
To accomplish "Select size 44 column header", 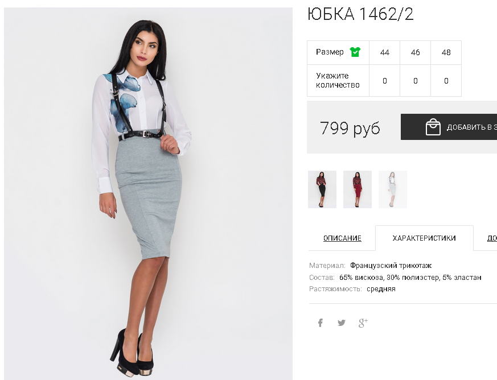I will pyautogui.click(x=384, y=52).
